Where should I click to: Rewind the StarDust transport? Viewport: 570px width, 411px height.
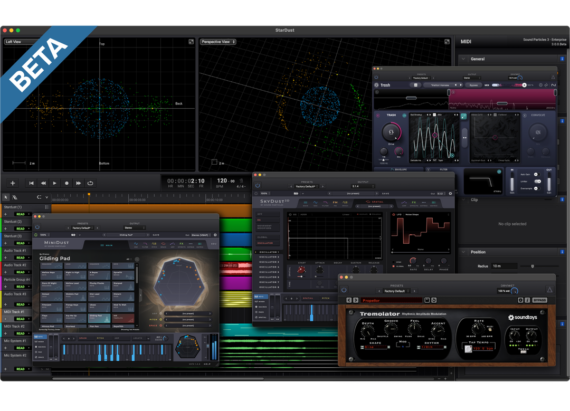pos(43,183)
